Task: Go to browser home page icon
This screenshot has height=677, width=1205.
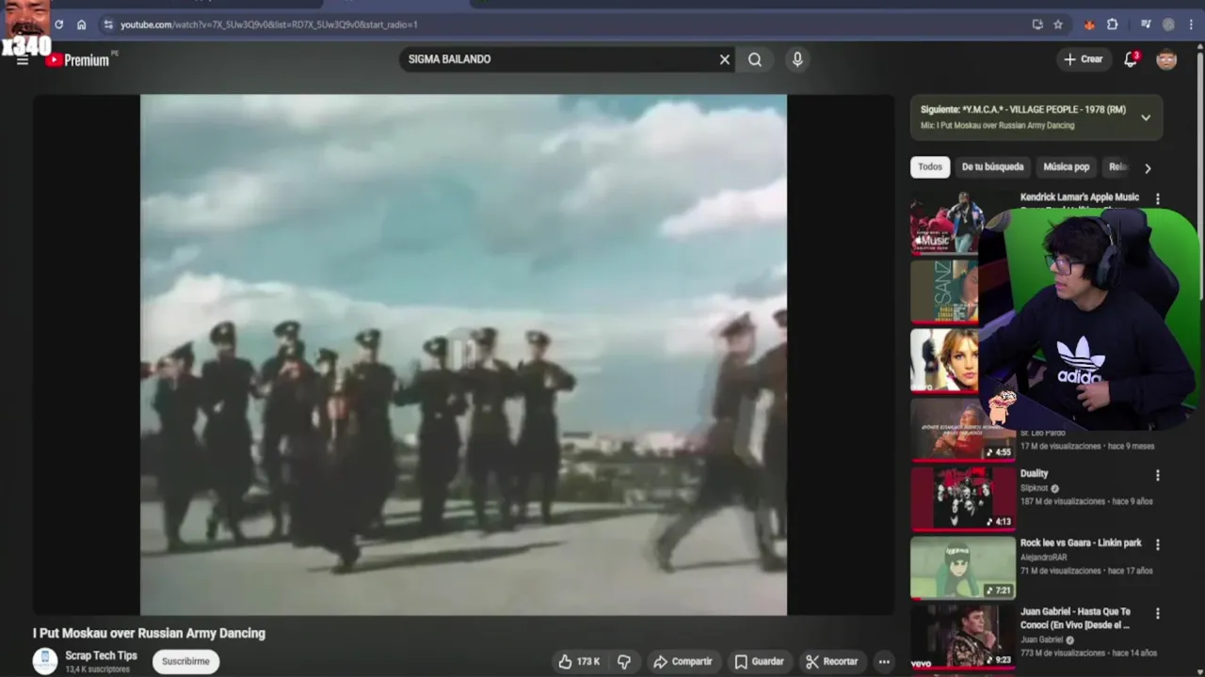Action: tap(82, 24)
